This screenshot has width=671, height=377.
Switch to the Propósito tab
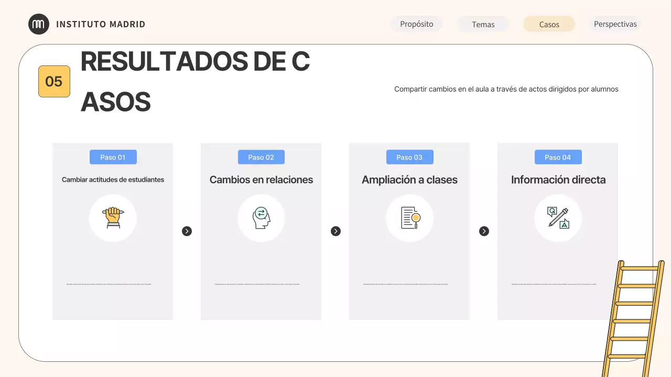pos(416,24)
